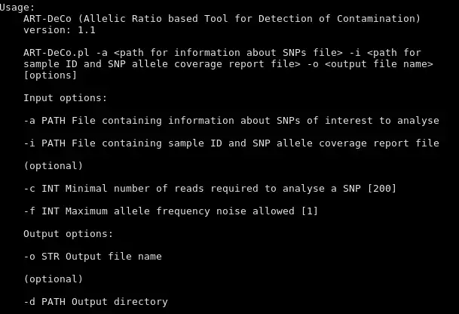Click the ART-DeCo tool title line
Image resolution: width=459 pixels, height=314 pixels.
[222, 19]
